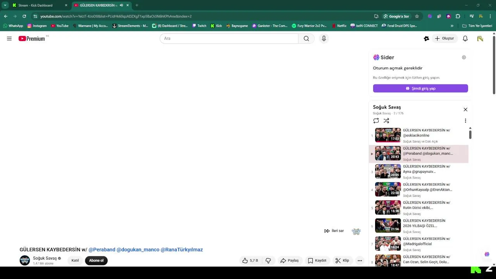
Task: Click the address bar URL
Action: 116,16
